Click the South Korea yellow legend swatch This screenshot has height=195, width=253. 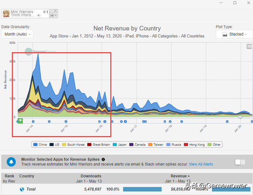[x=64, y=144]
